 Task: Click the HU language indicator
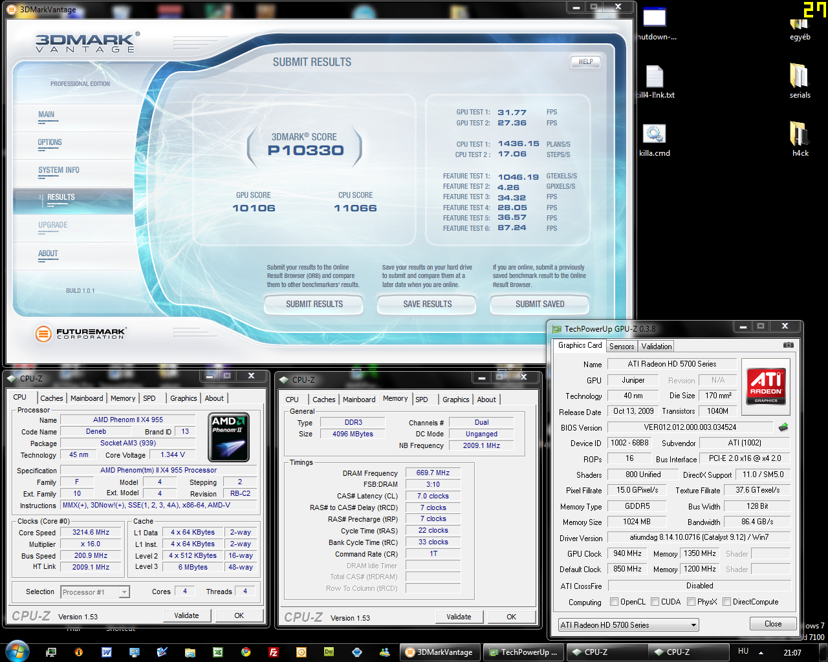tap(743, 652)
